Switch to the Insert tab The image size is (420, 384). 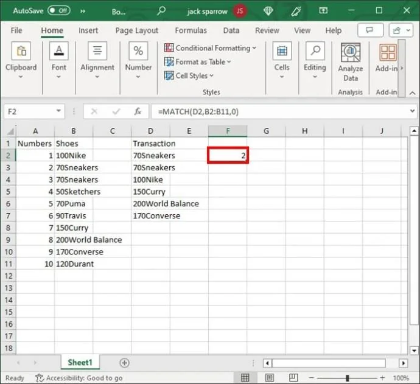(x=88, y=30)
